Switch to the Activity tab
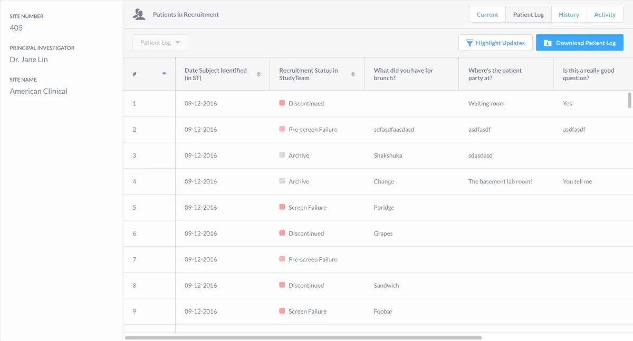633x341 pixels. [605, 14]
